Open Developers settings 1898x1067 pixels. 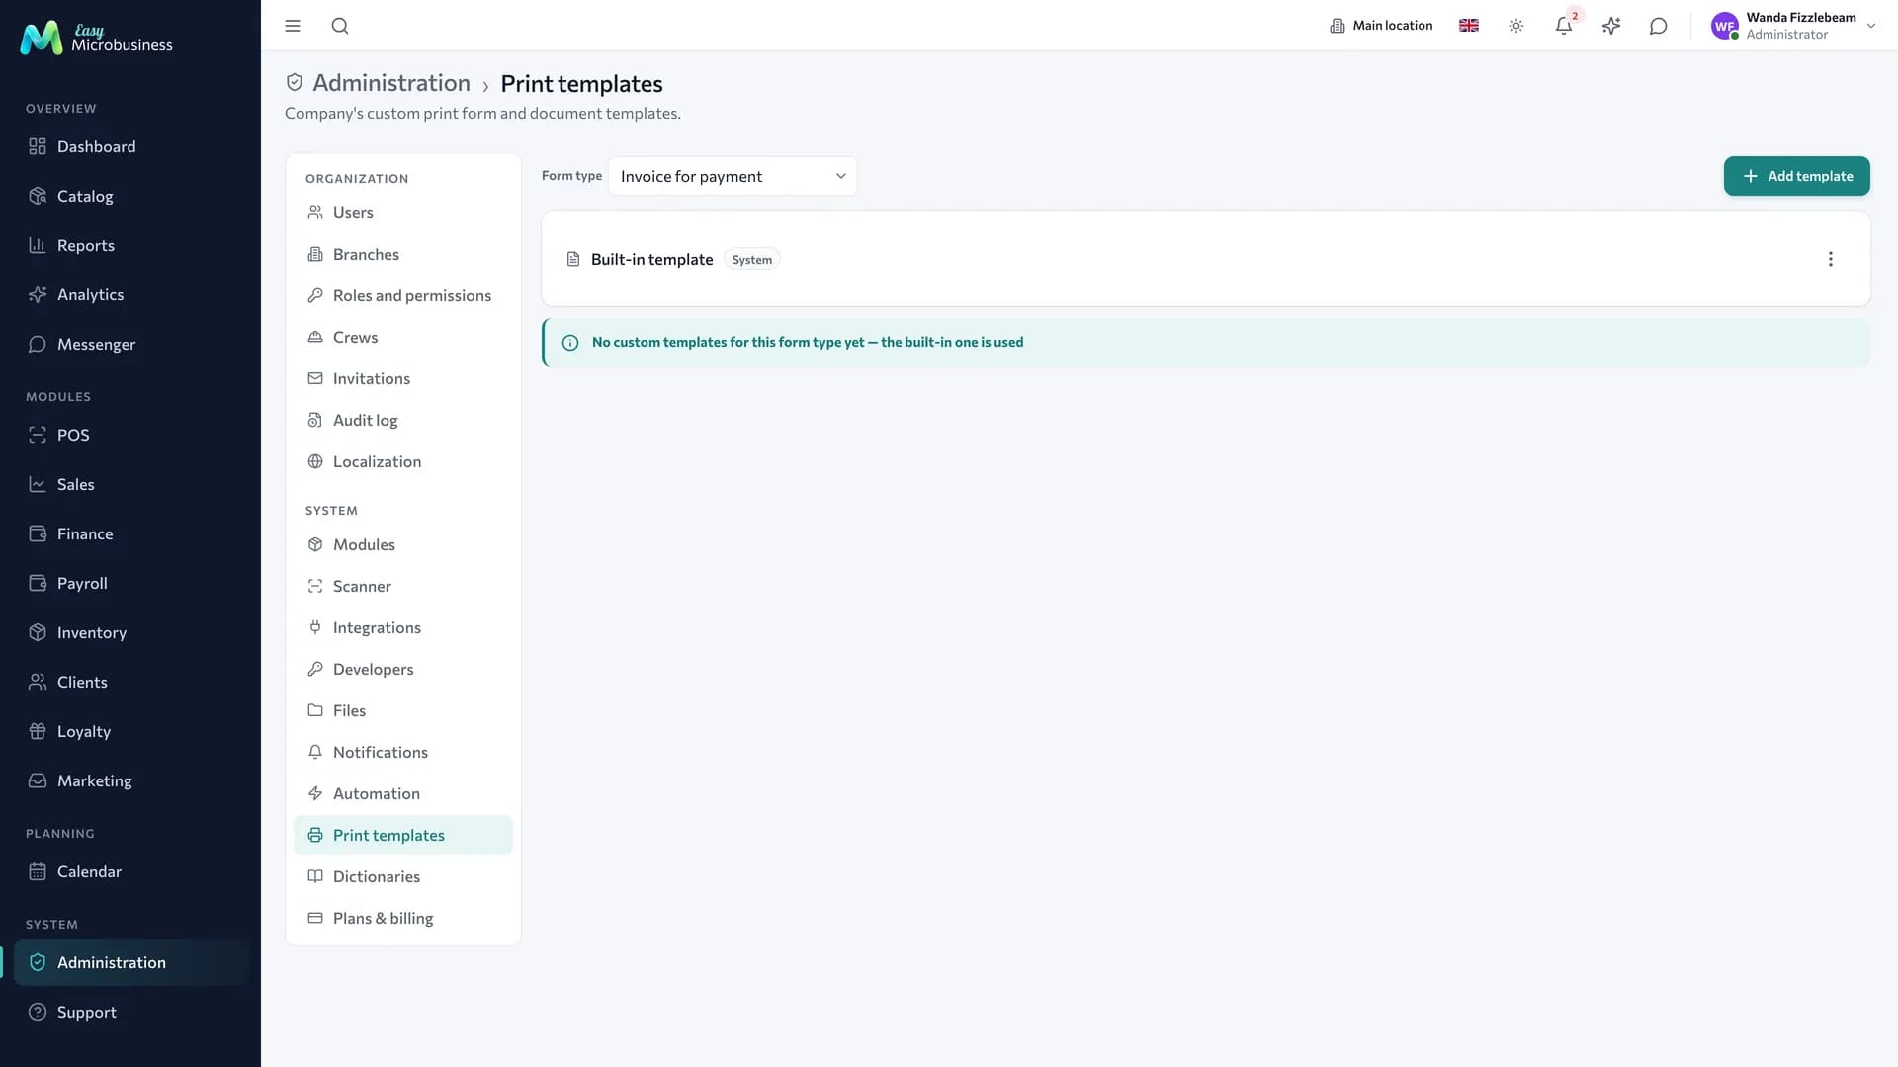(x=403, y=669)
